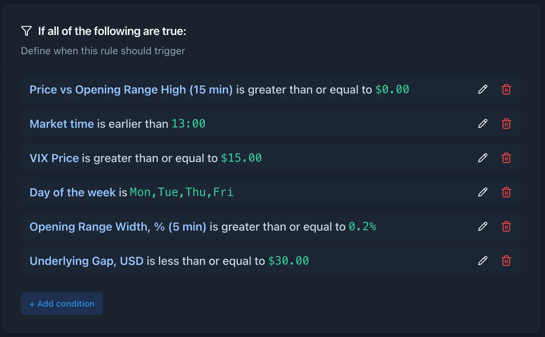Delete the Underlying Gap, USD condition

point(506,261)
